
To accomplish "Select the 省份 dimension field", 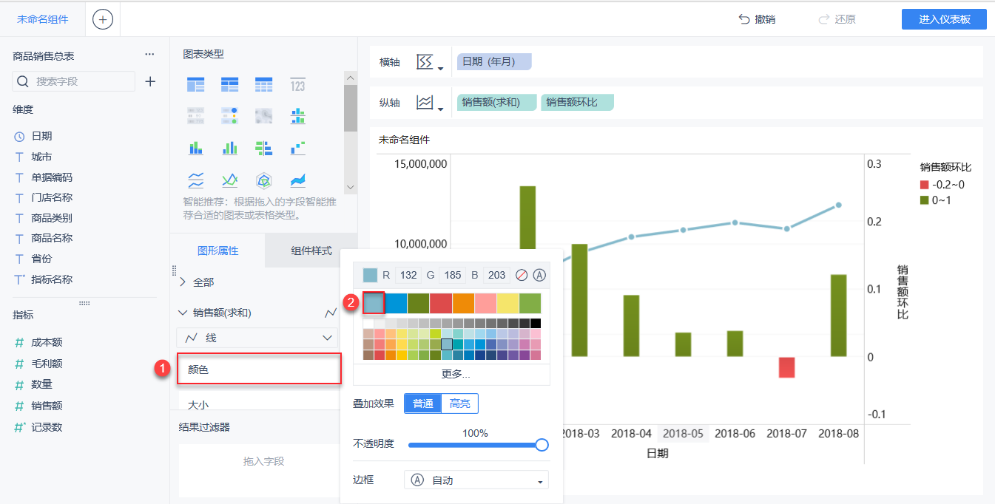I will point(41,259).
